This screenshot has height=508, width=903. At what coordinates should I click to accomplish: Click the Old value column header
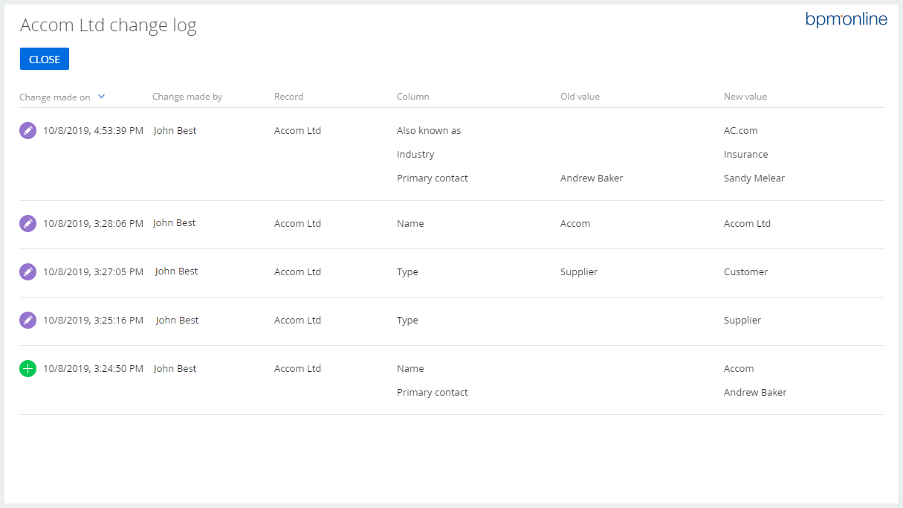(x=580, y=97)
